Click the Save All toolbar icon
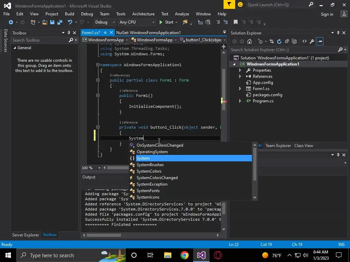Screen dimensions: 350x262 click(x=60, y=22)
